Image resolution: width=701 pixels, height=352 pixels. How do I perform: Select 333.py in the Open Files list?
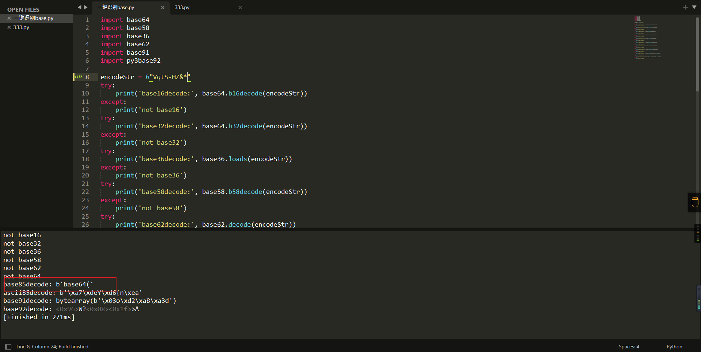pos(21,27)
